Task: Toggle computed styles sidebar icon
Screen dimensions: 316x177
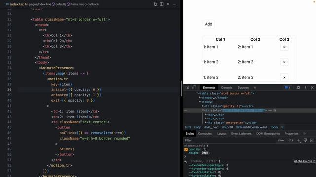Action: click(x=312, y=140)
